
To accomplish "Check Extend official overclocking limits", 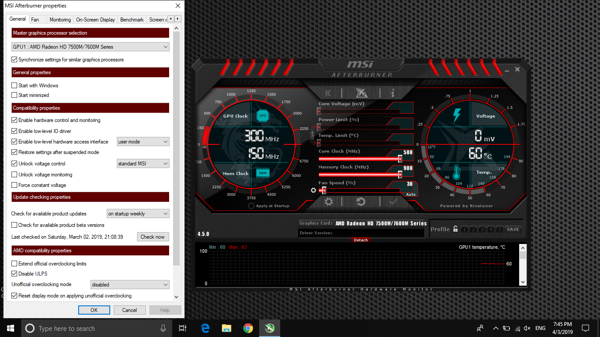I will coord(14,264).
